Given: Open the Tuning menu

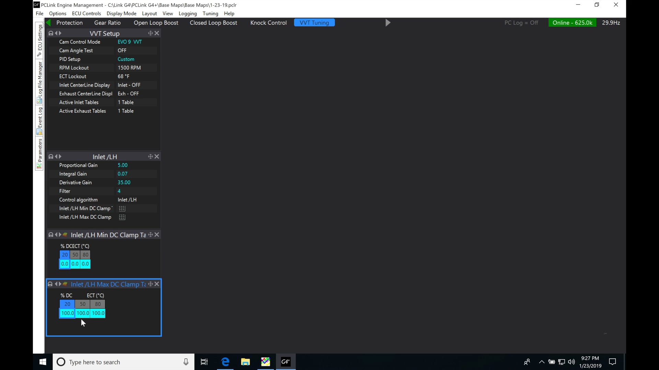Looking at the screenshot, I should (x=210, y=13).
